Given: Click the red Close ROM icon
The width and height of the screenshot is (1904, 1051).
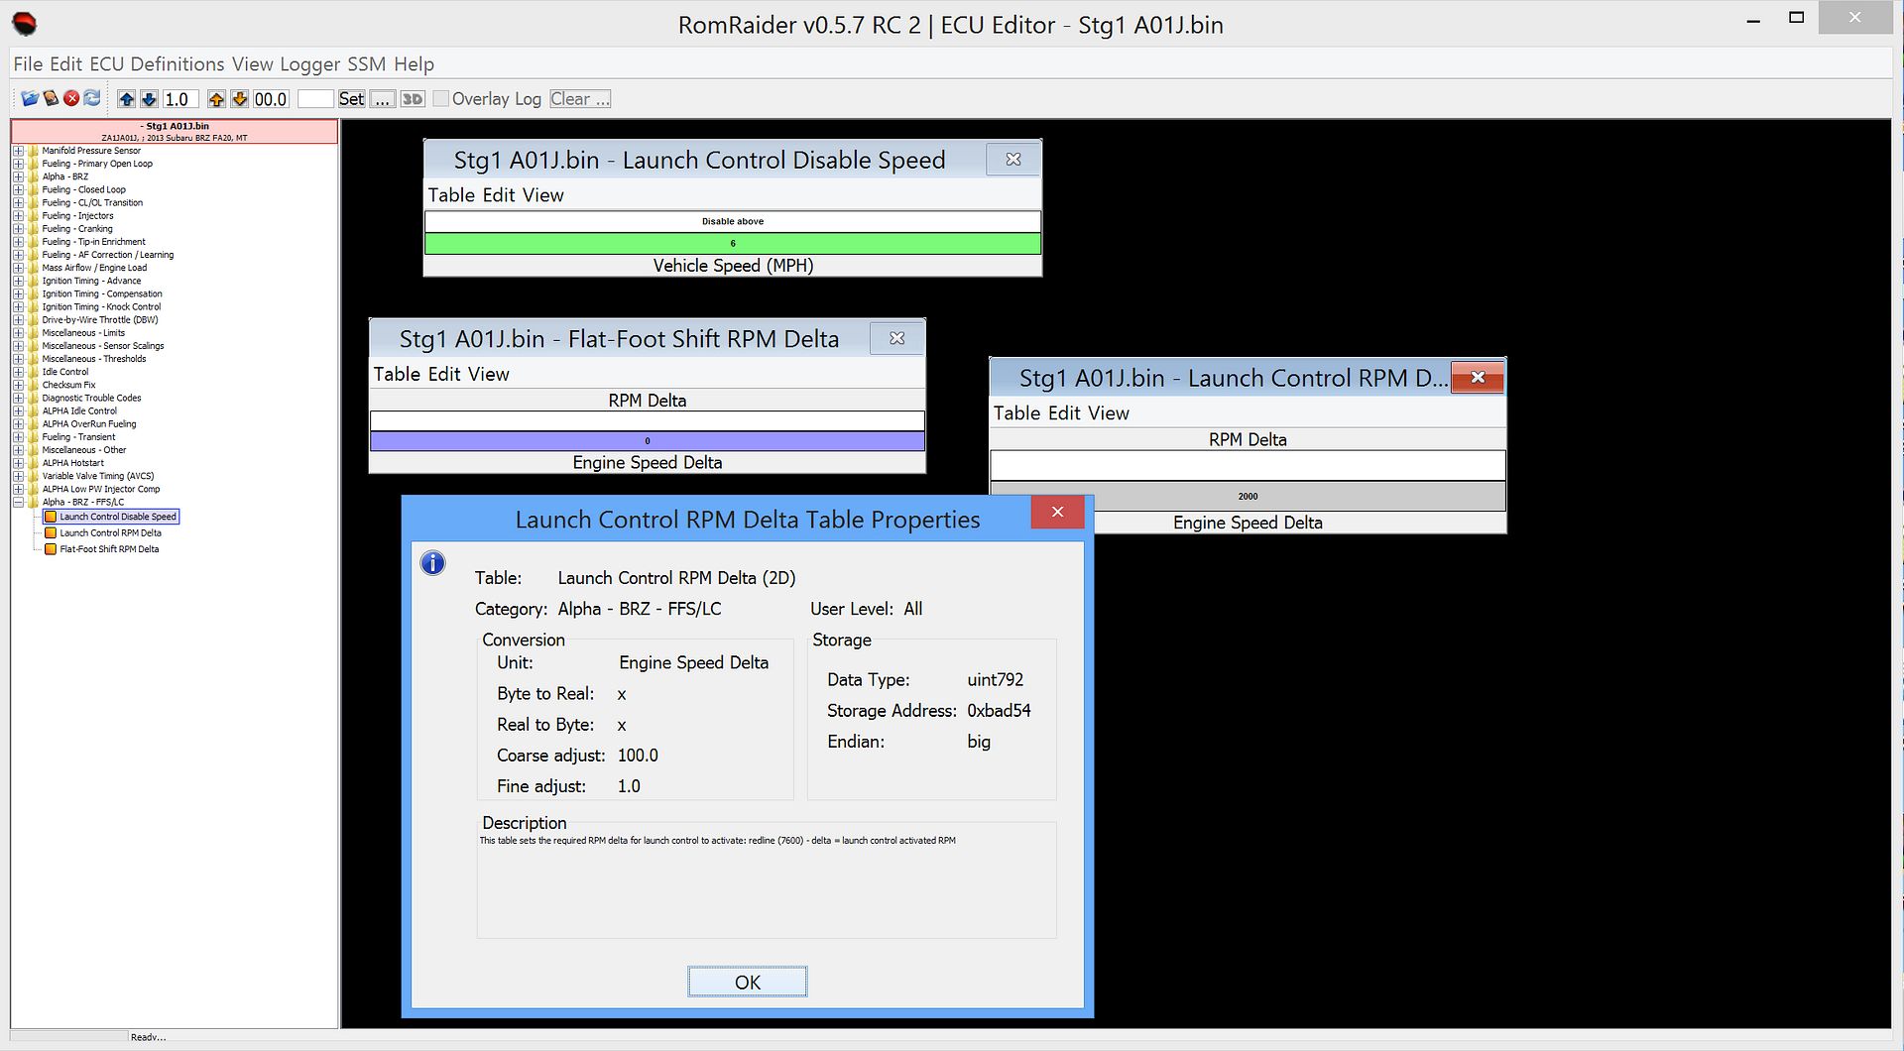Looking at the screenshot, I should click(71, 99).
